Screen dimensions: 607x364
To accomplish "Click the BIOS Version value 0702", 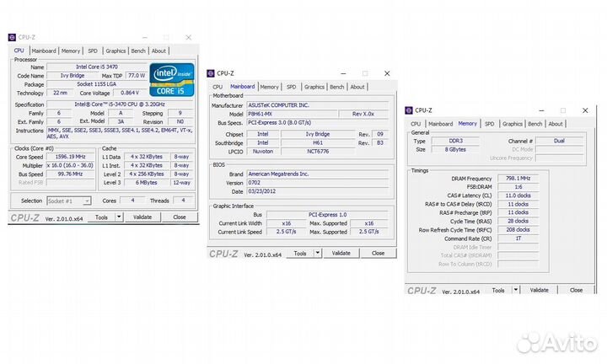I will point(318,183).
